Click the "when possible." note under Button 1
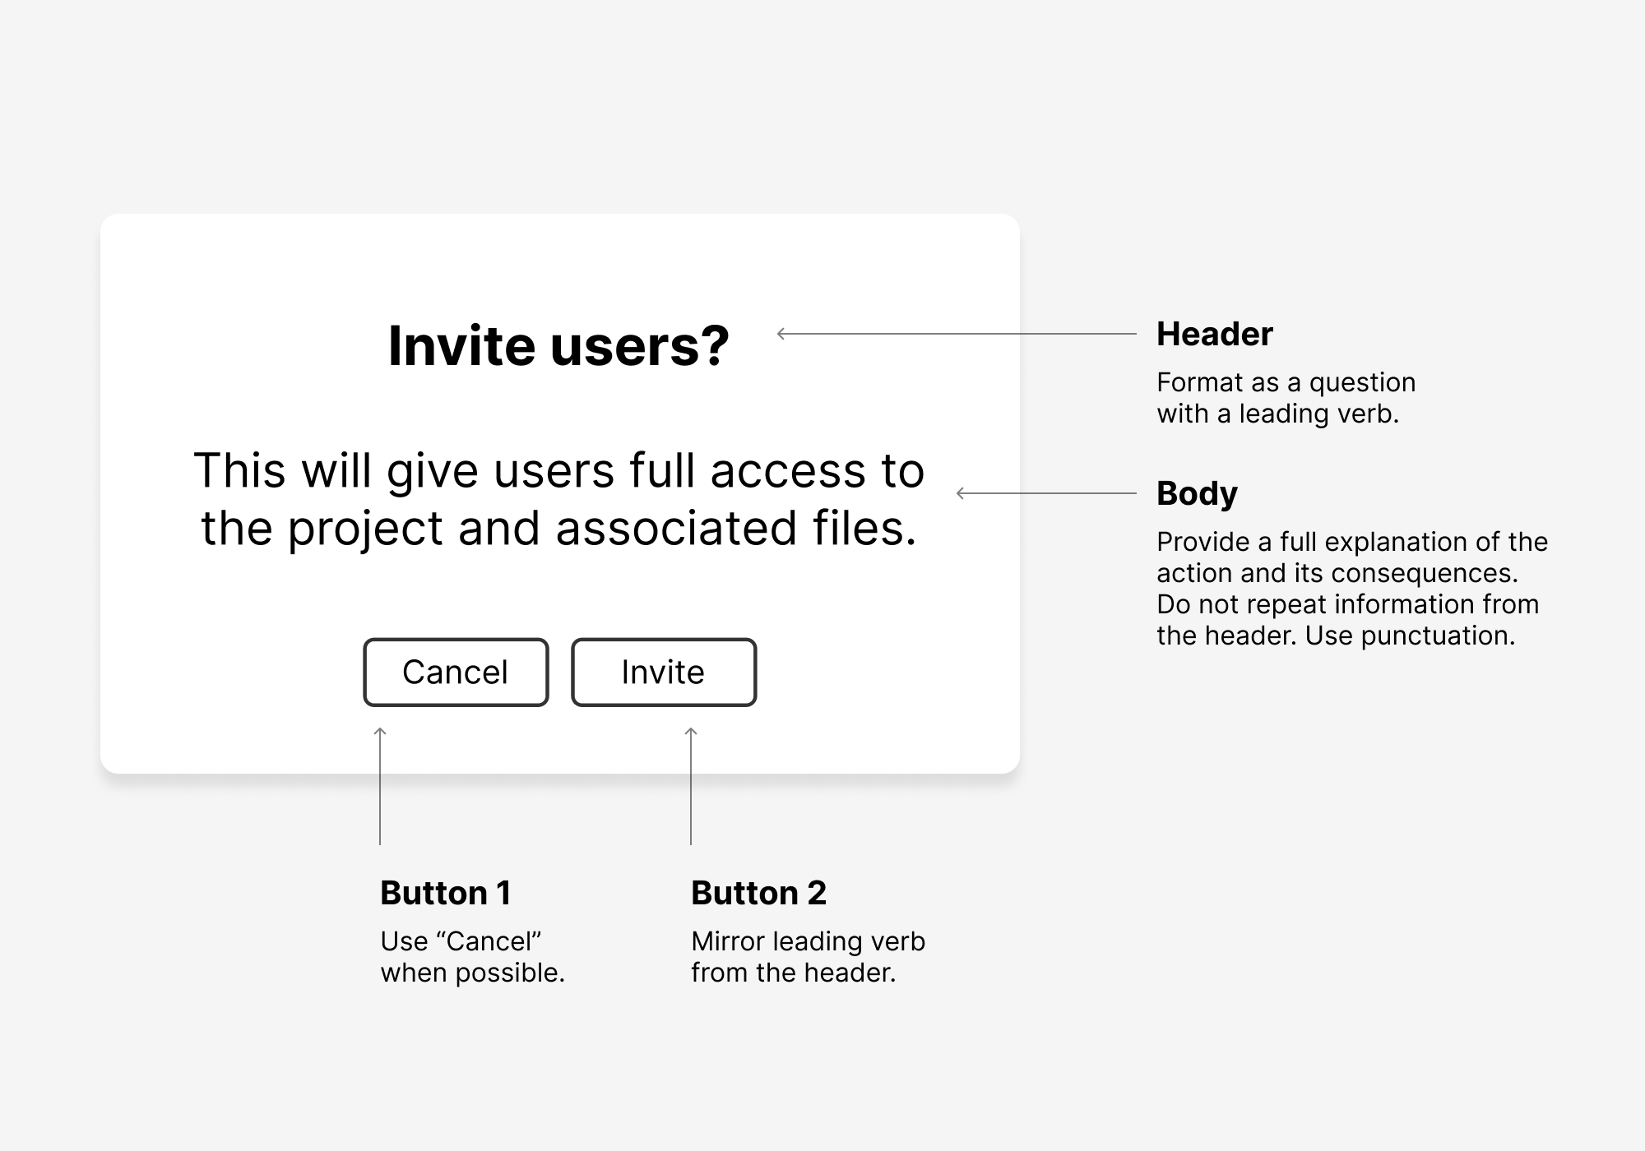 [x=472, y=973]
